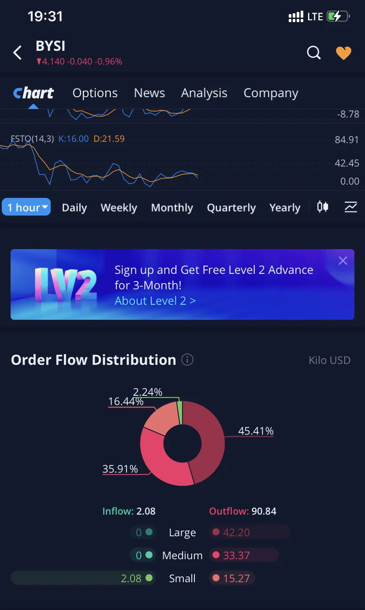
Task: Select the Quarterly interval
Action: click(231, 208)
